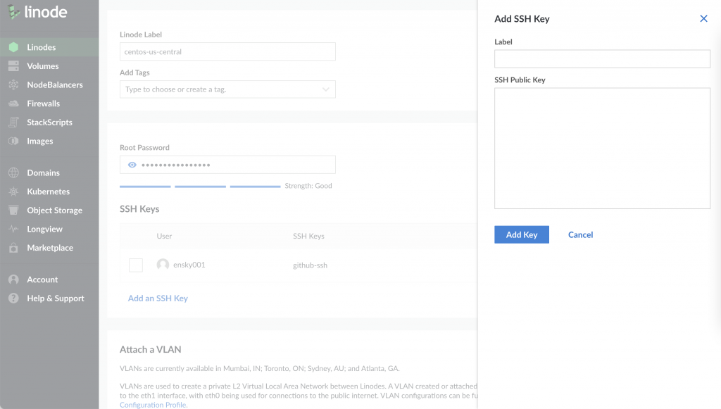The height and width of the screenshot is (409, 721).
Task: Open Account from the sidebar
Action: click(42, 279)
